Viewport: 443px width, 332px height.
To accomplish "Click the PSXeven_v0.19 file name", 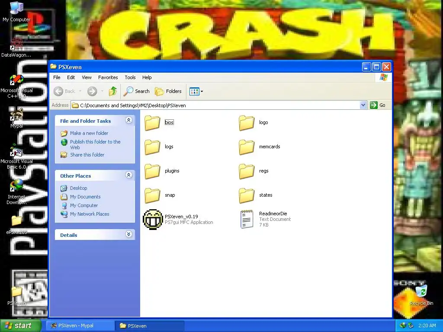I will coord(181,217).
